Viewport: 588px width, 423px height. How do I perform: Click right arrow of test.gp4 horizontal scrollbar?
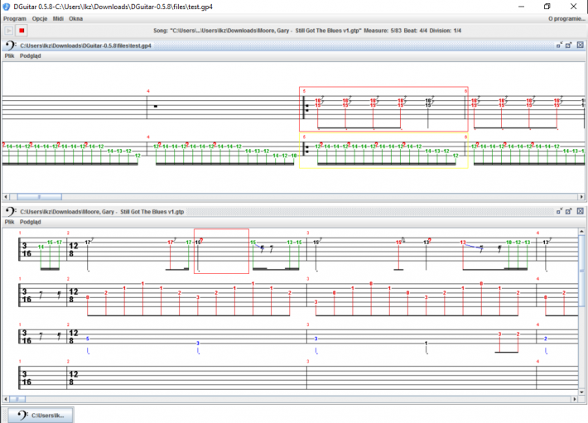tap(581, 197)
